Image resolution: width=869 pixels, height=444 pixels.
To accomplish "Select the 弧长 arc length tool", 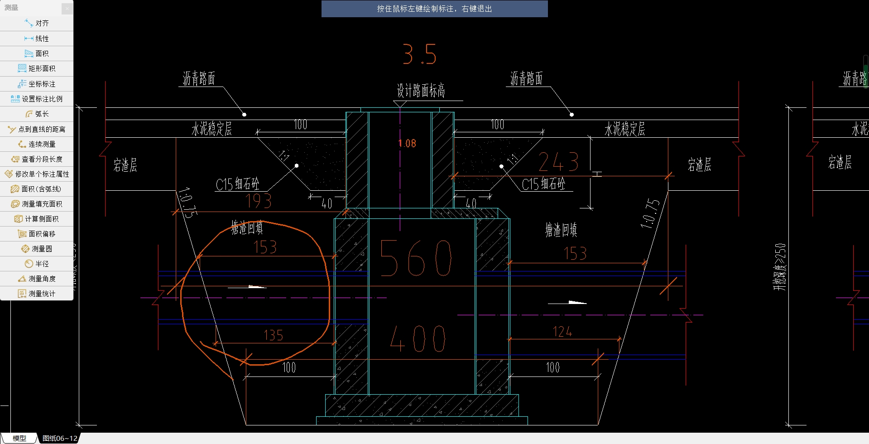I will coord(37,114).
